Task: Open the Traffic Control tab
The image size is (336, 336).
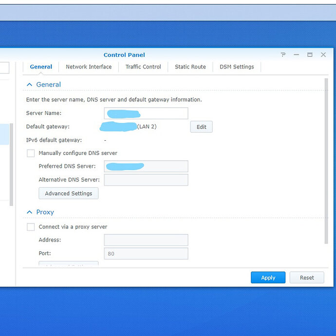Action: [143, 67]
